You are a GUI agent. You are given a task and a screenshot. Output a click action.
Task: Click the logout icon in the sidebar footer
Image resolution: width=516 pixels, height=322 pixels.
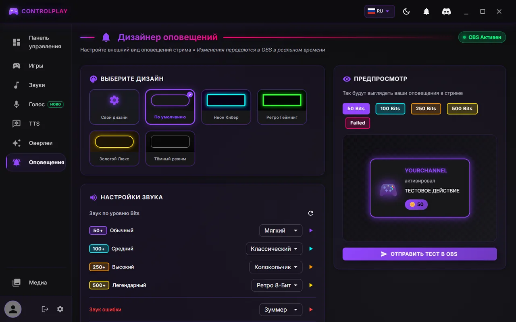tap(45, 309)
